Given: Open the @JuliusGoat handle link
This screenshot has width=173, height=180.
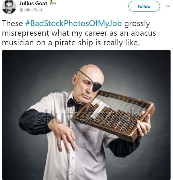Looking at the screenshot, I should 31,10.
